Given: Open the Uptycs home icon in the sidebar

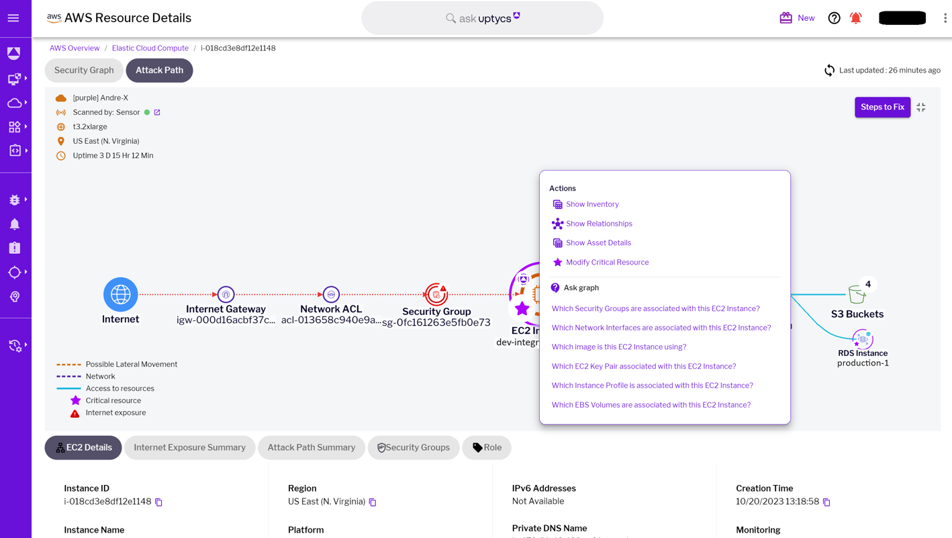Looking at the screenshot, I should click(x=15, y=52).
